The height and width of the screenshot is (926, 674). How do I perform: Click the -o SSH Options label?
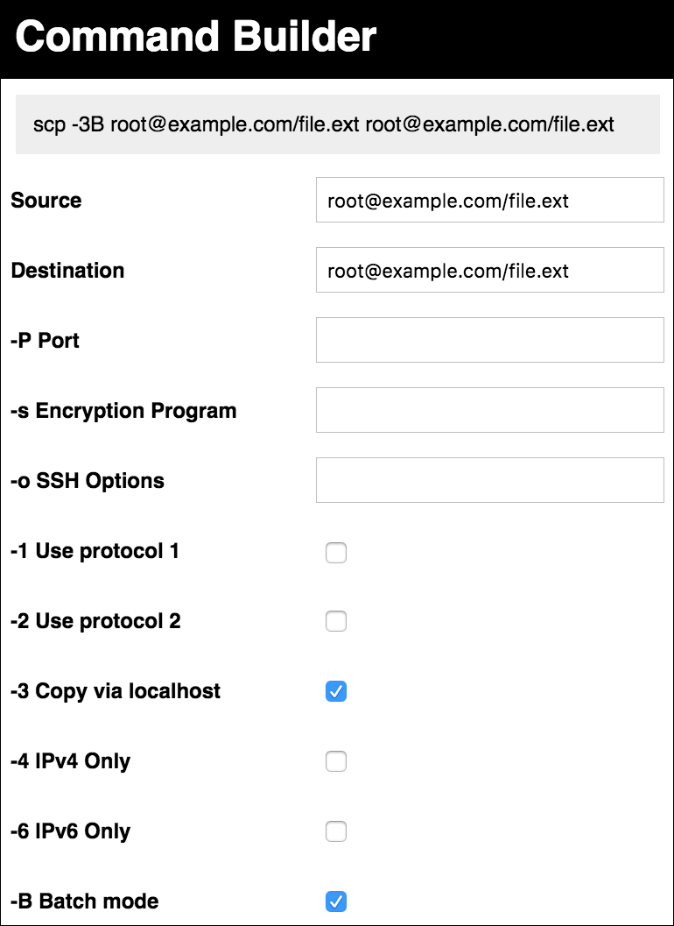88,481
